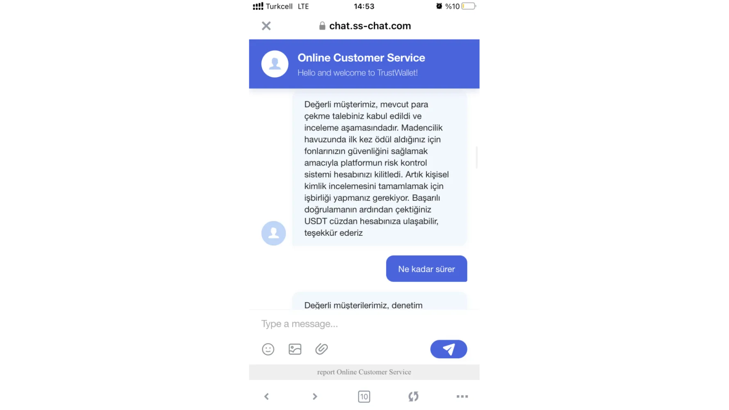Click the chat scrollbar handle

point(476,157)
